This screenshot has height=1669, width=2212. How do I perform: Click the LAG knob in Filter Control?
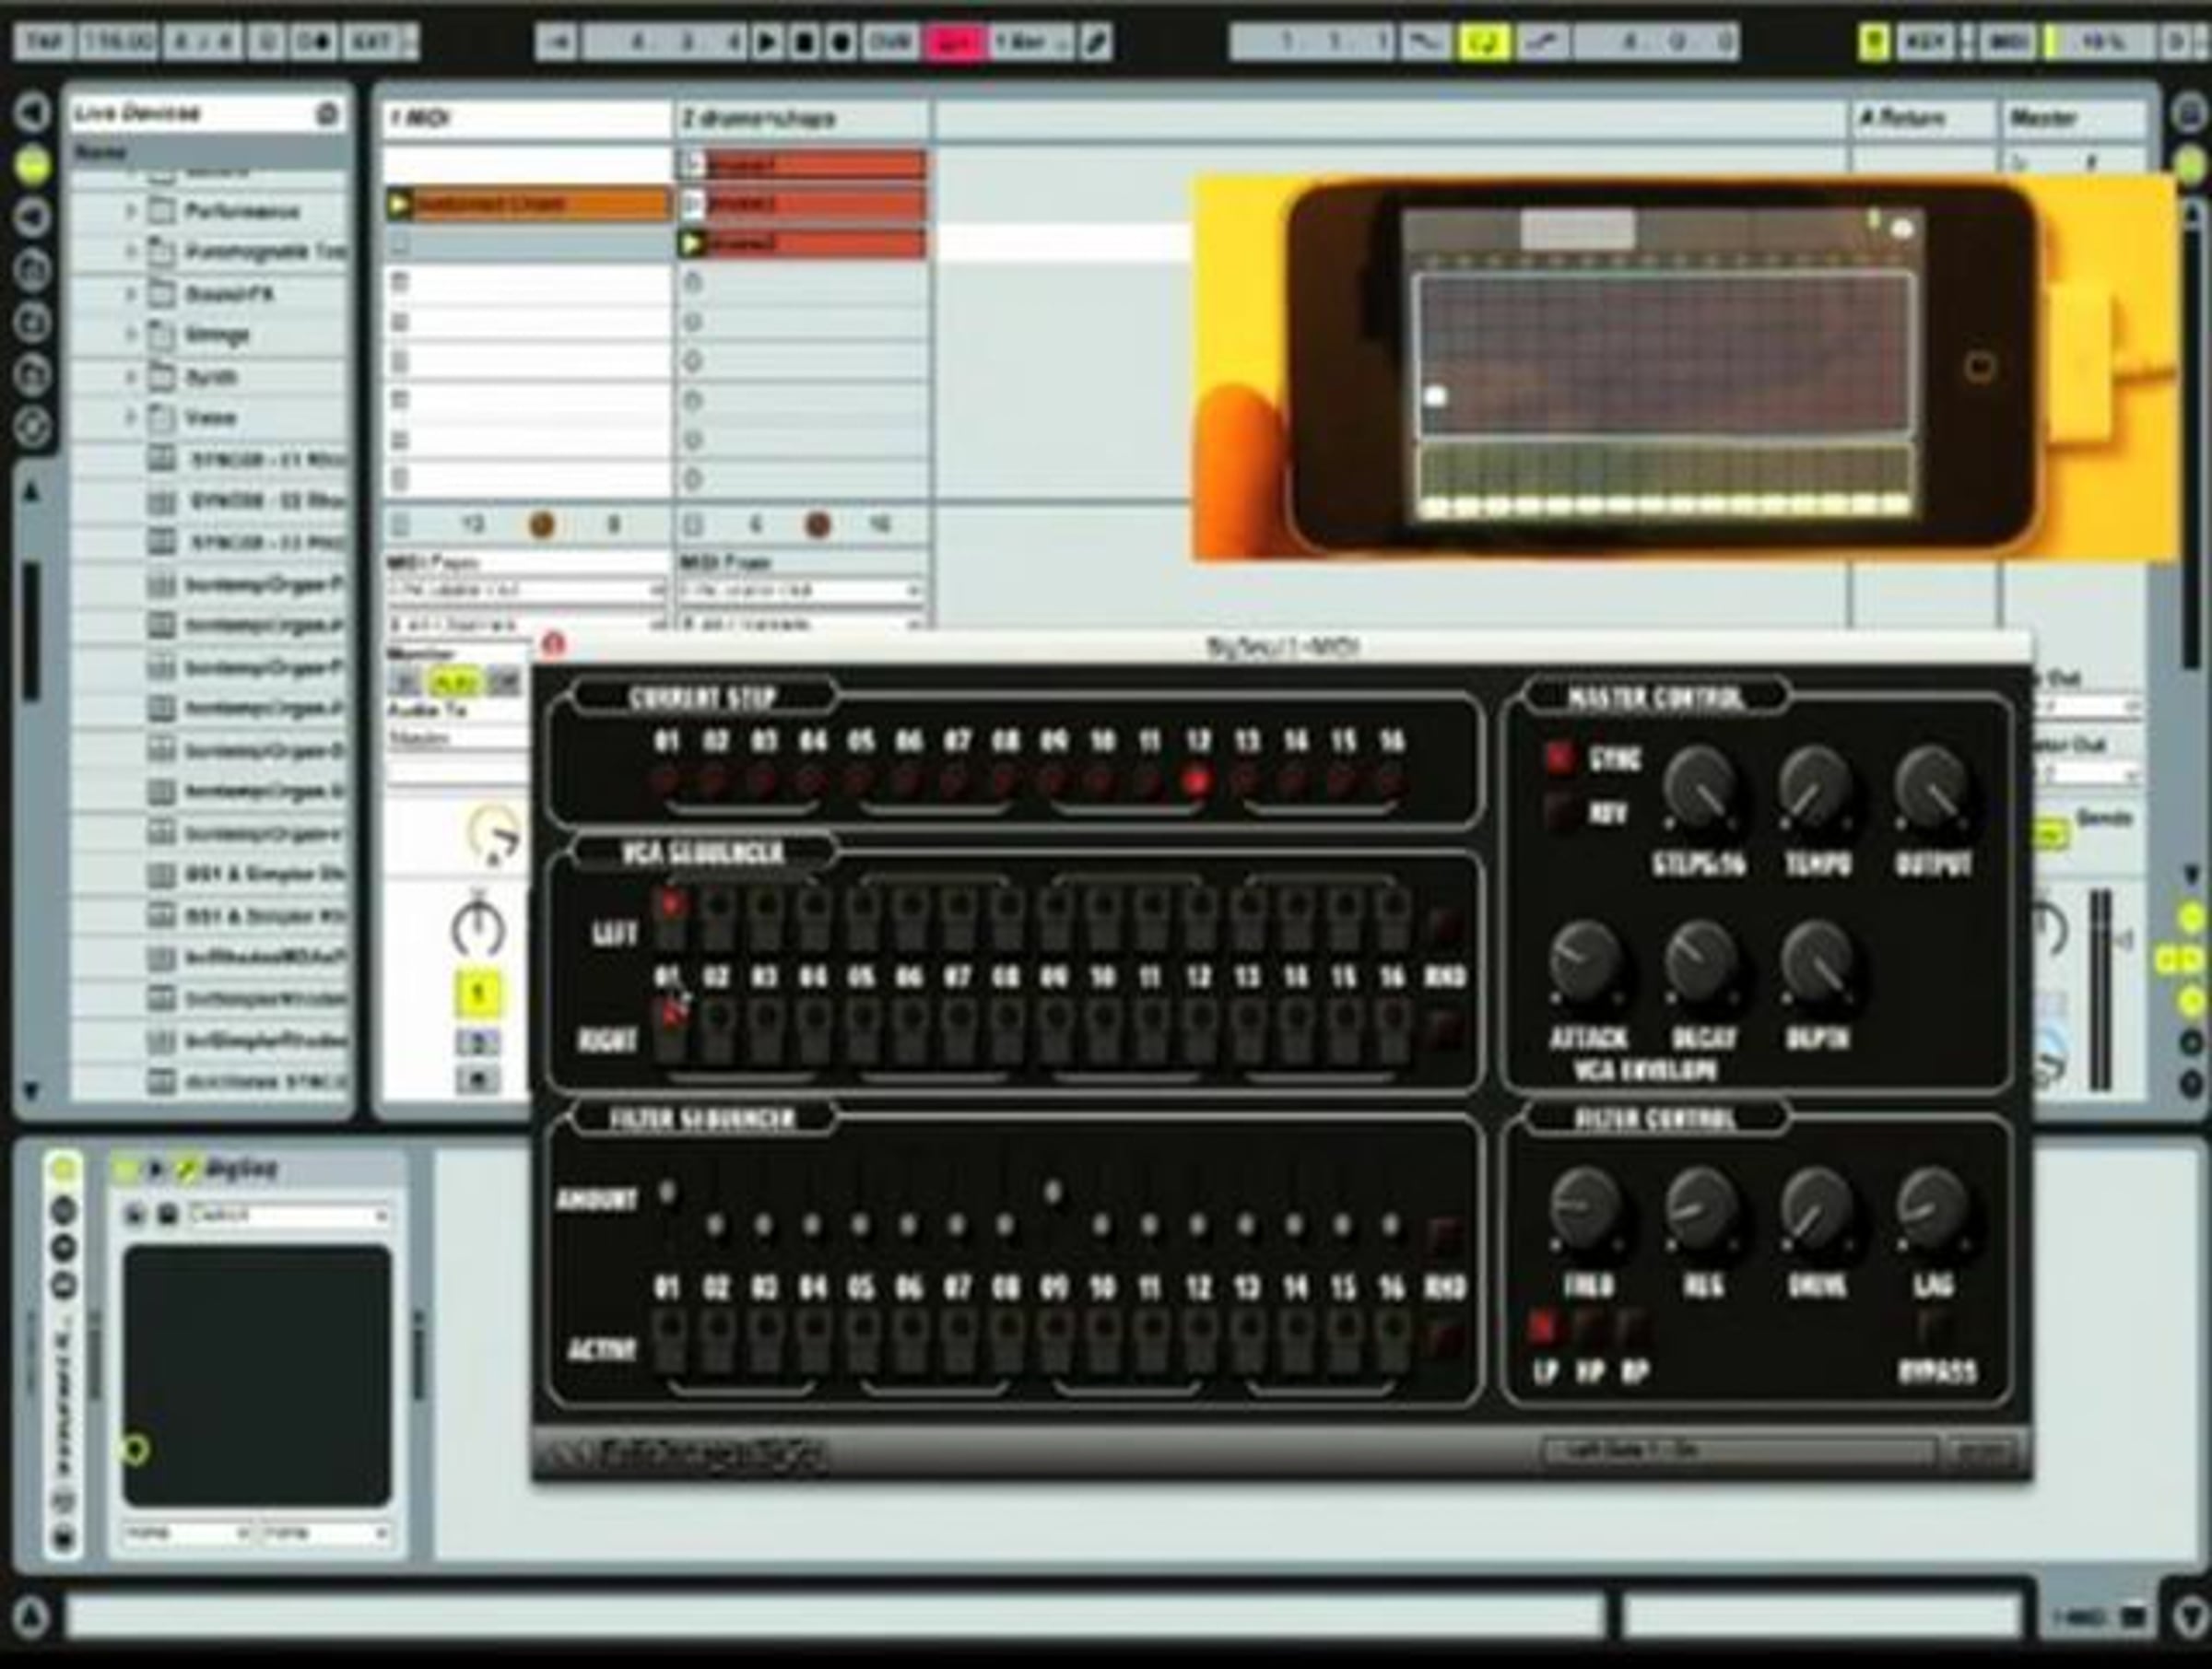click(1932, 1209)
